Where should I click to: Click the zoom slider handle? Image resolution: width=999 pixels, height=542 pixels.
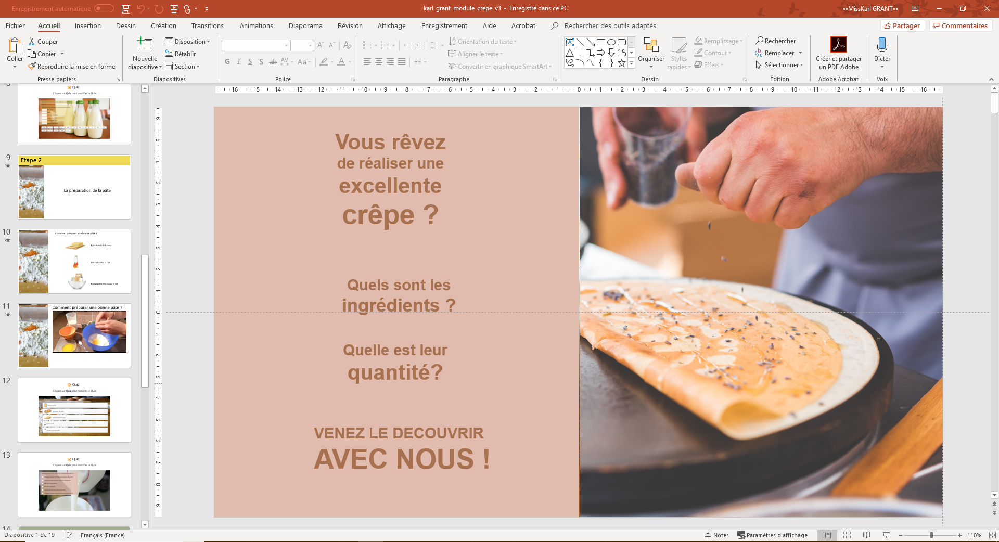tap(931, 535)
